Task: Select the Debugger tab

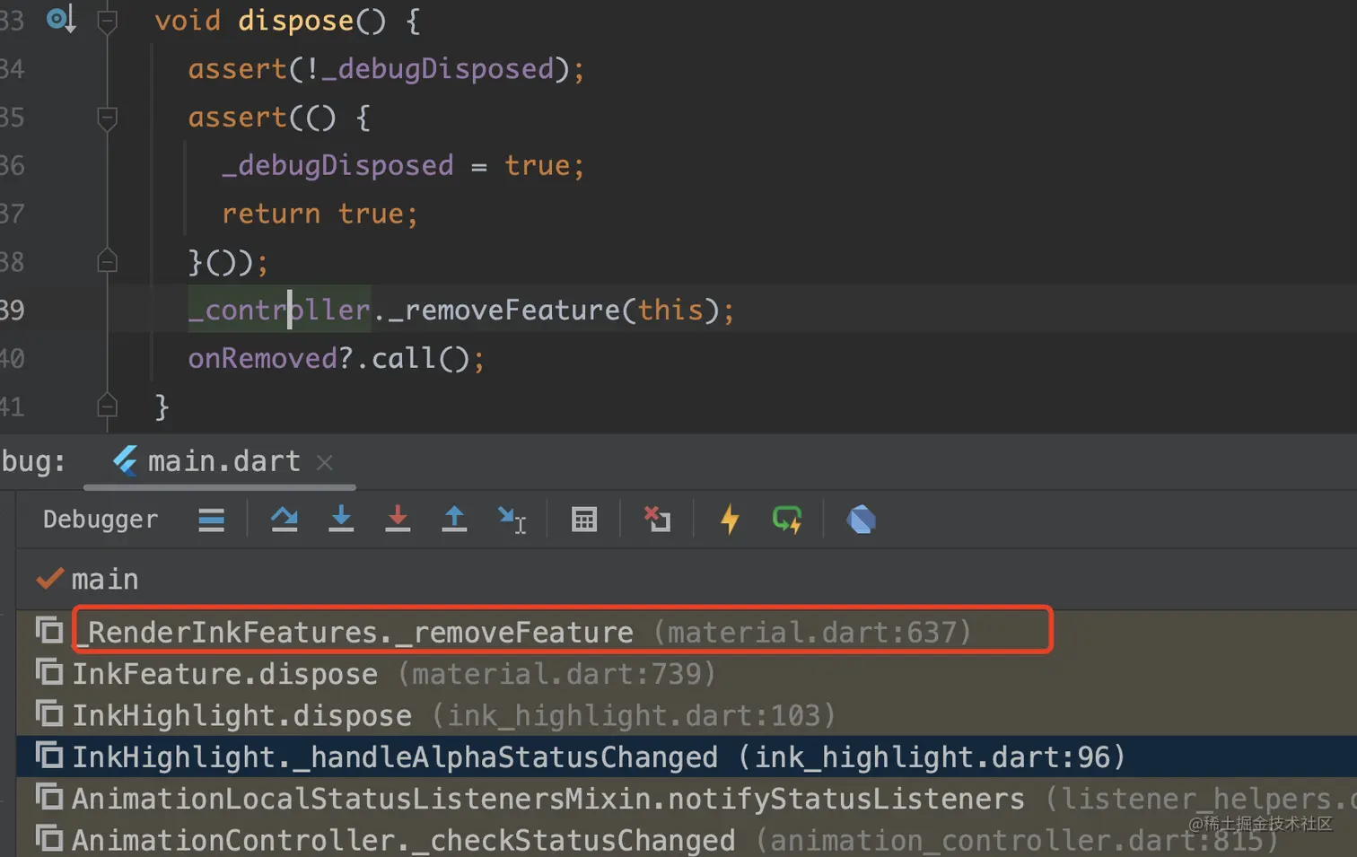Action: (x=101, y=520)
